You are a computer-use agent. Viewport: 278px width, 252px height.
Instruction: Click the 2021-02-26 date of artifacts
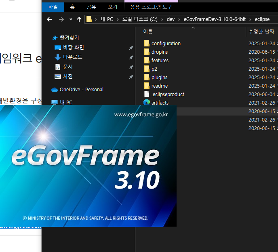[262, 103]
